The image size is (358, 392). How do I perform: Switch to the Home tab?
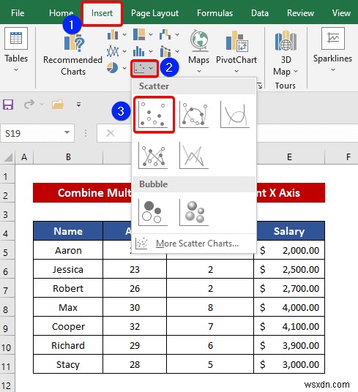pos(61,13)
